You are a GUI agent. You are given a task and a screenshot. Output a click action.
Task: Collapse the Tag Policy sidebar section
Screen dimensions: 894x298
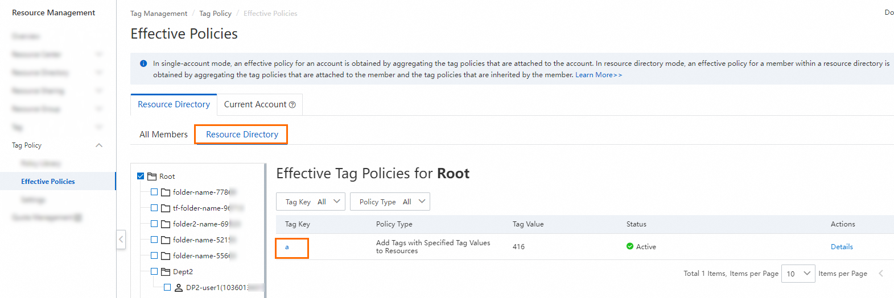click(99, 145)
